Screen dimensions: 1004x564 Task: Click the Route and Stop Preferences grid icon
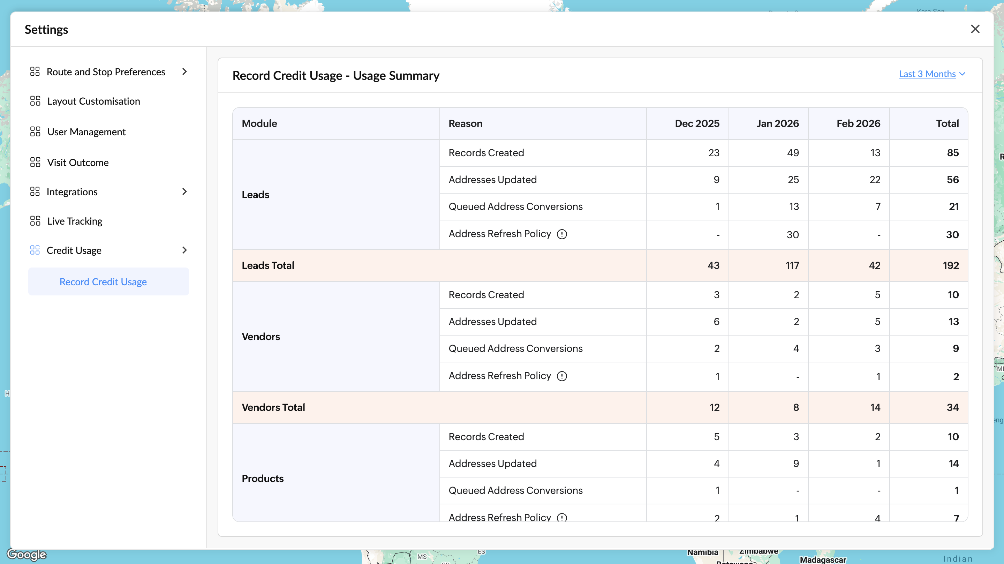click(35, 71)
